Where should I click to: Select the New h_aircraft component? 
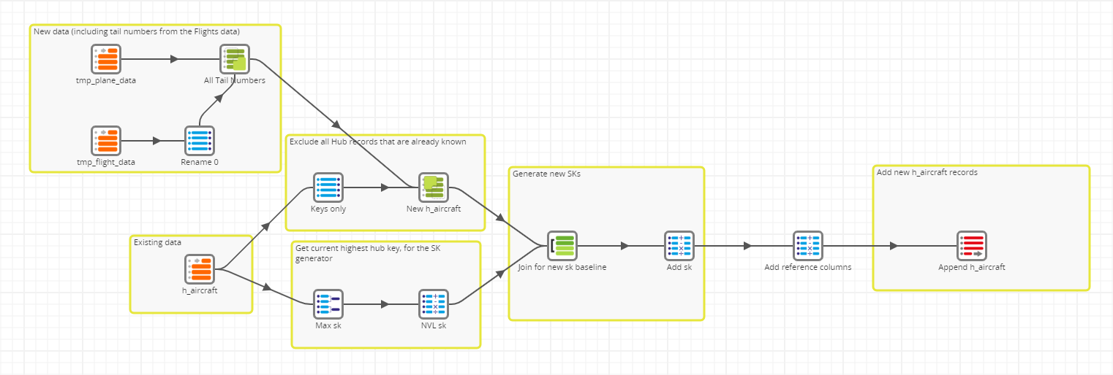coord(434,187)
